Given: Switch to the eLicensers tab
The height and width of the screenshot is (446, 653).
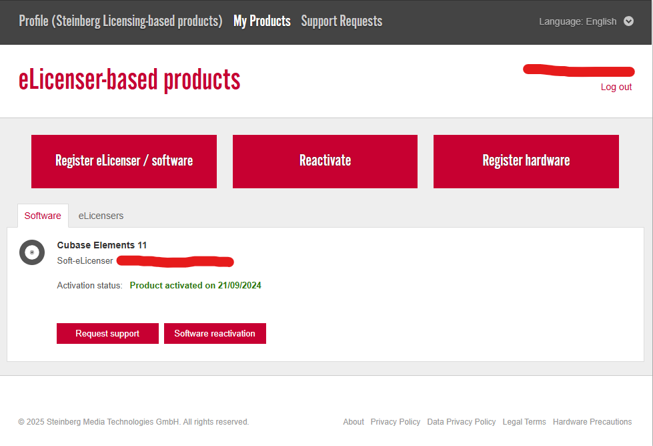Looking at the screenshot, I should pyautogui.click(x=101, y=216).
